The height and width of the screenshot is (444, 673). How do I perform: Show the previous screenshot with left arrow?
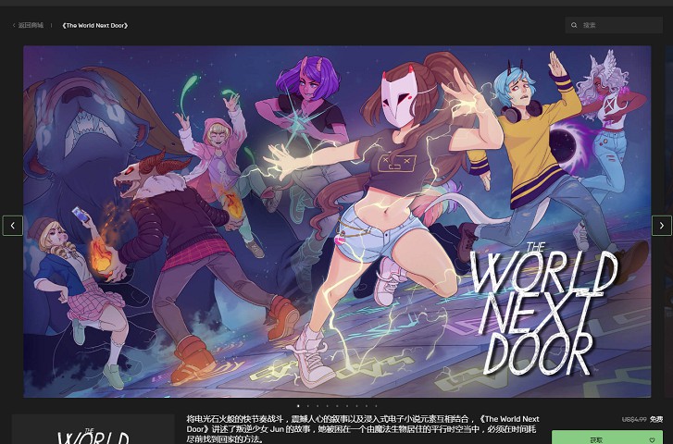click(x=13, y=225)
